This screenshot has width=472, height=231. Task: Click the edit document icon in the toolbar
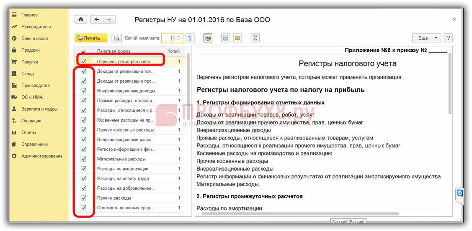click(x=208, y=38)
